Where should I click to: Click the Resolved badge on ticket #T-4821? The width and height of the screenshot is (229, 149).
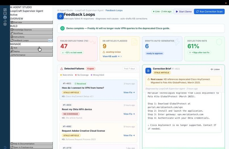coord(80,84)
